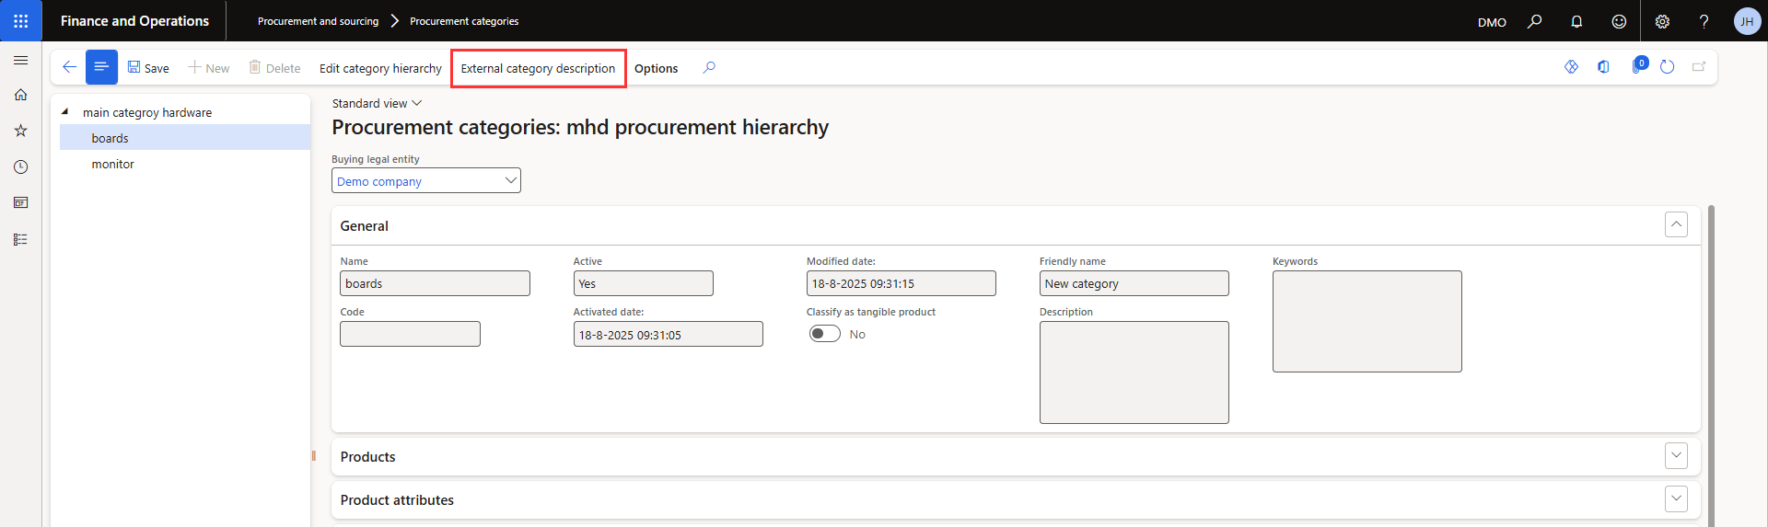This screenshot has width=1768, height=527.
Task: Click External category description
Action: pos(538,69)
